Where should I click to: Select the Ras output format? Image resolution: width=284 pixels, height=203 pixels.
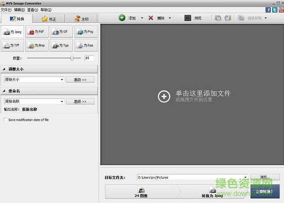click(x=86, y=45)
